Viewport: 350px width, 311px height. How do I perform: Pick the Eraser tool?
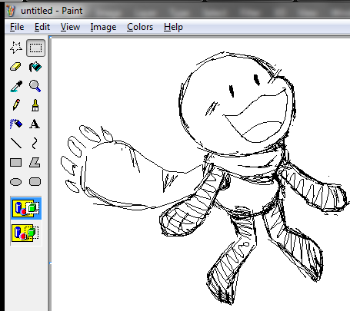[x=16, y=67]
